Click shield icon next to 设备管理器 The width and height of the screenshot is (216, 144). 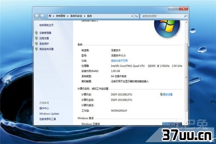[36, 33]
